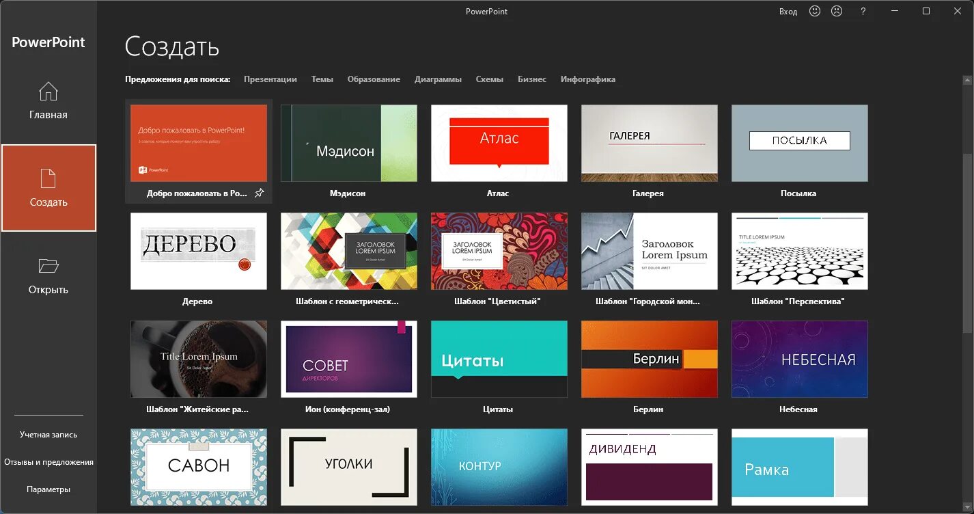Screen dimensions: 974x514
Task: Choose the Берлин template thumbnail
Action: tap(650, 359)
